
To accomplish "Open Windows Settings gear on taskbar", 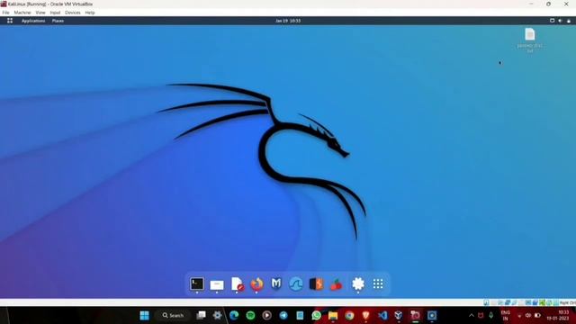I will pos(218,316).
